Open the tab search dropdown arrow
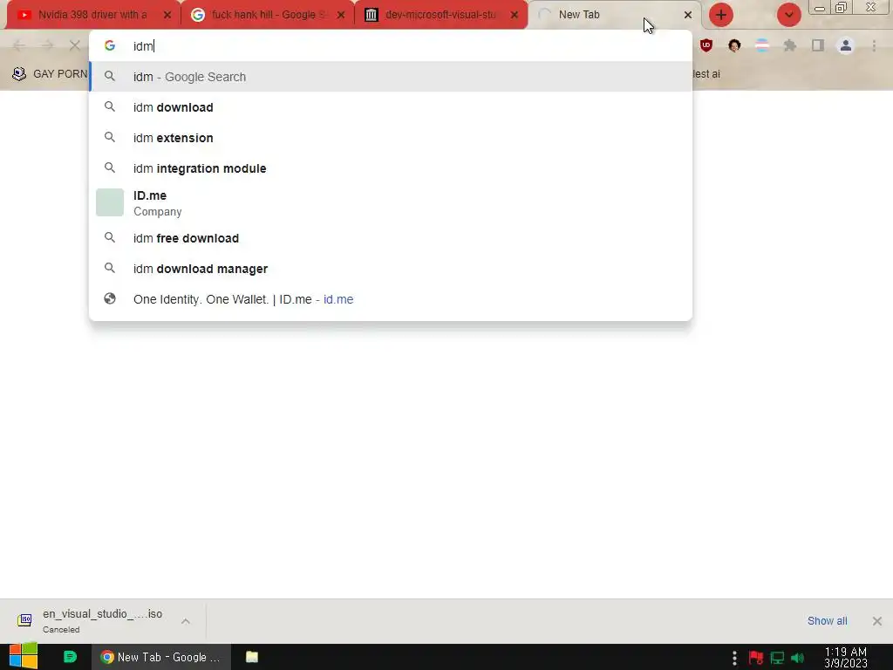Image resolution: width=893 pixels, height=670 pixels. click(x=788, y=15)
